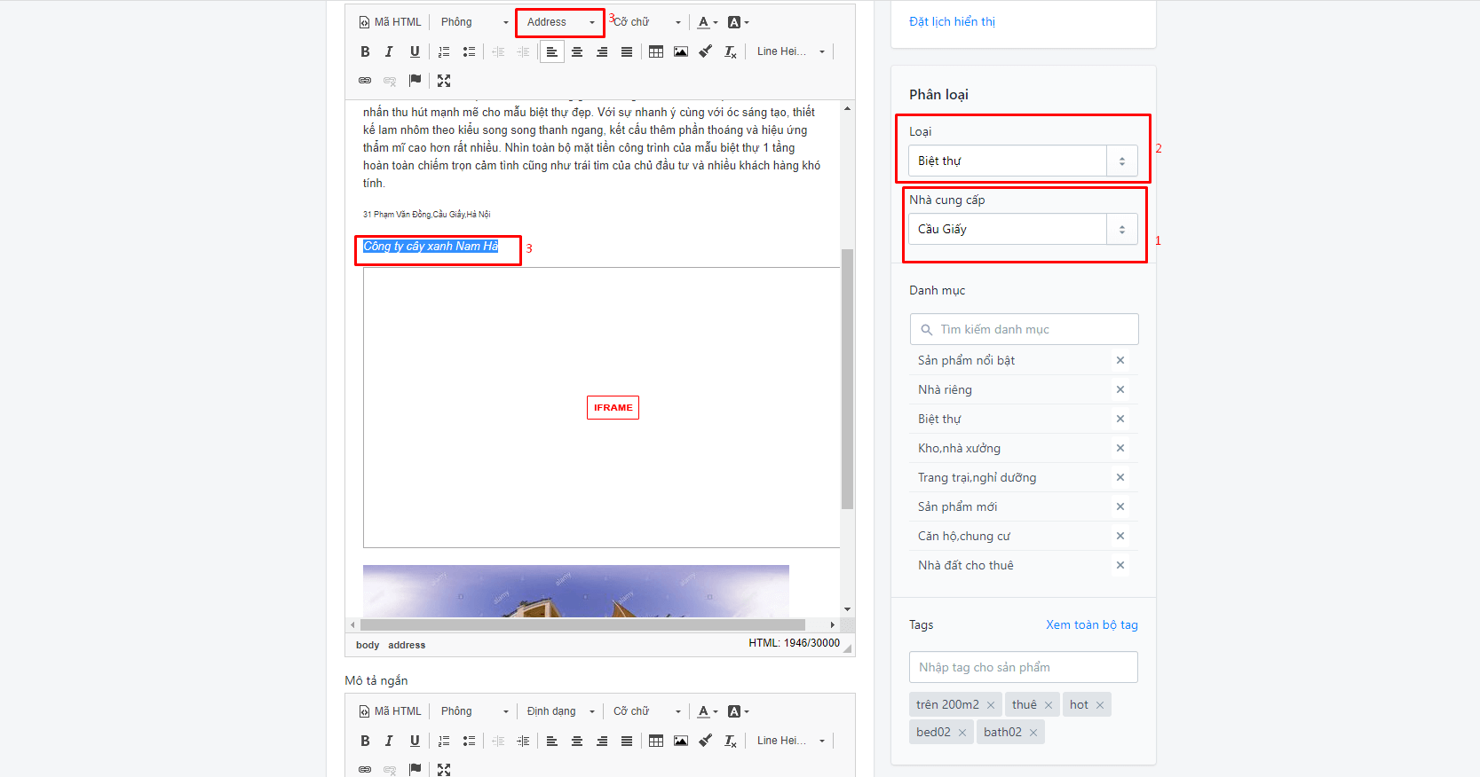Remove the bath02 tag
This screenshot has width=1480, height=777.
coord(1033,733)
